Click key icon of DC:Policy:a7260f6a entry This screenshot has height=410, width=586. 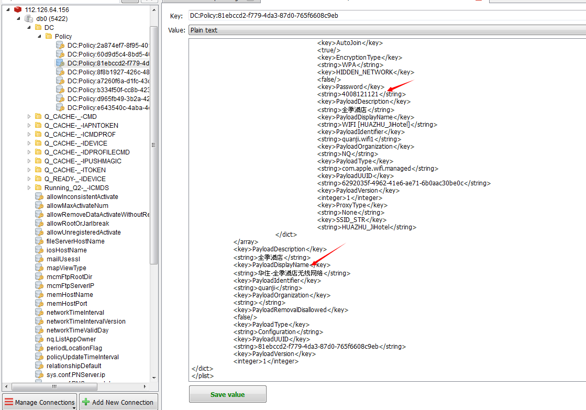pyautogui.click(x=60, y=81)
